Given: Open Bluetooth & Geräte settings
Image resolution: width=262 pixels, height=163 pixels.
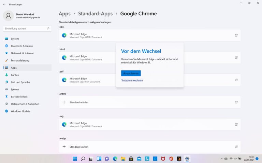Looking at the screenshot, I should pyautogui.click(x=27, y=46).
